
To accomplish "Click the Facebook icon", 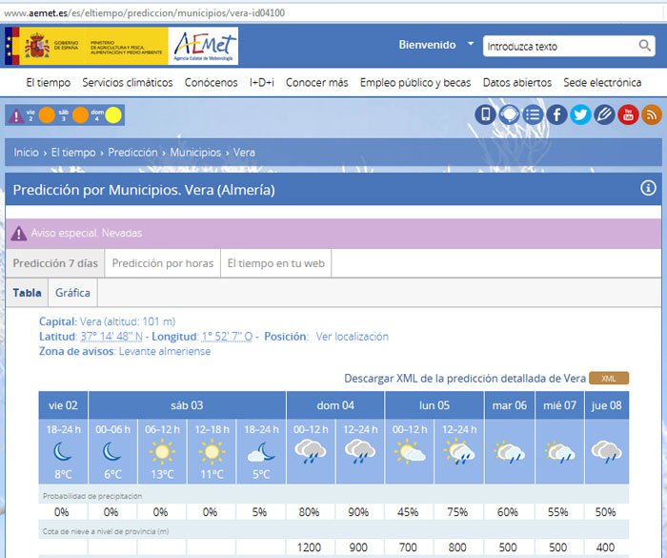I will [556, 115].
